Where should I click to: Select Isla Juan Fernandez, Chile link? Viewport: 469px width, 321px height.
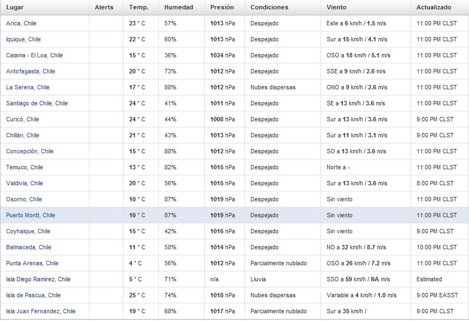click(41, 311)
